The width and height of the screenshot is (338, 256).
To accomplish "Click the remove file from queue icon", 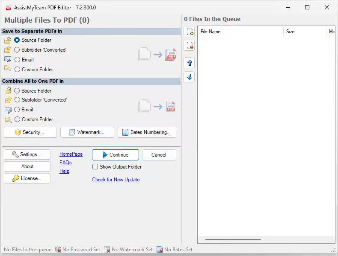I will pyautogui.click(x=189, y=45).
